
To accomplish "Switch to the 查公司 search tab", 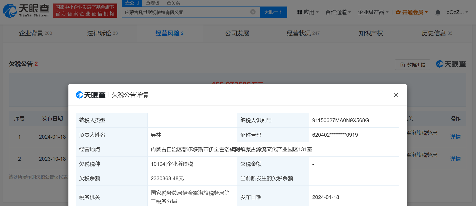I will (132, 3).
